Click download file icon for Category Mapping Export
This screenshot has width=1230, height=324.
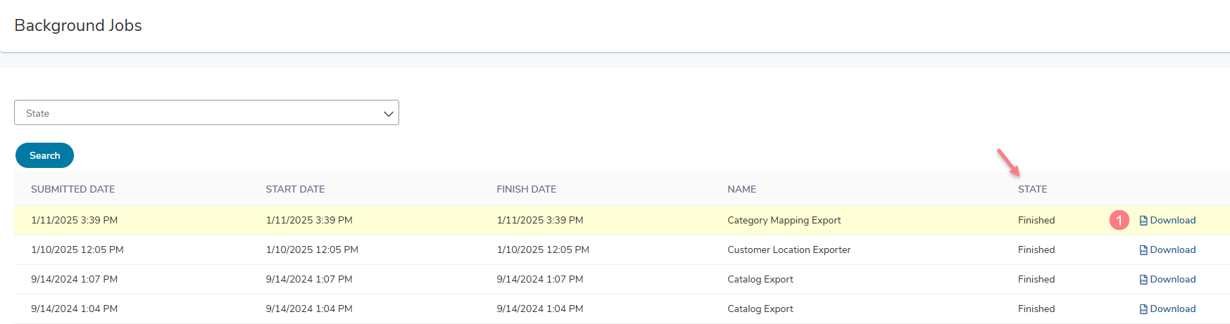click(1143, 221)
